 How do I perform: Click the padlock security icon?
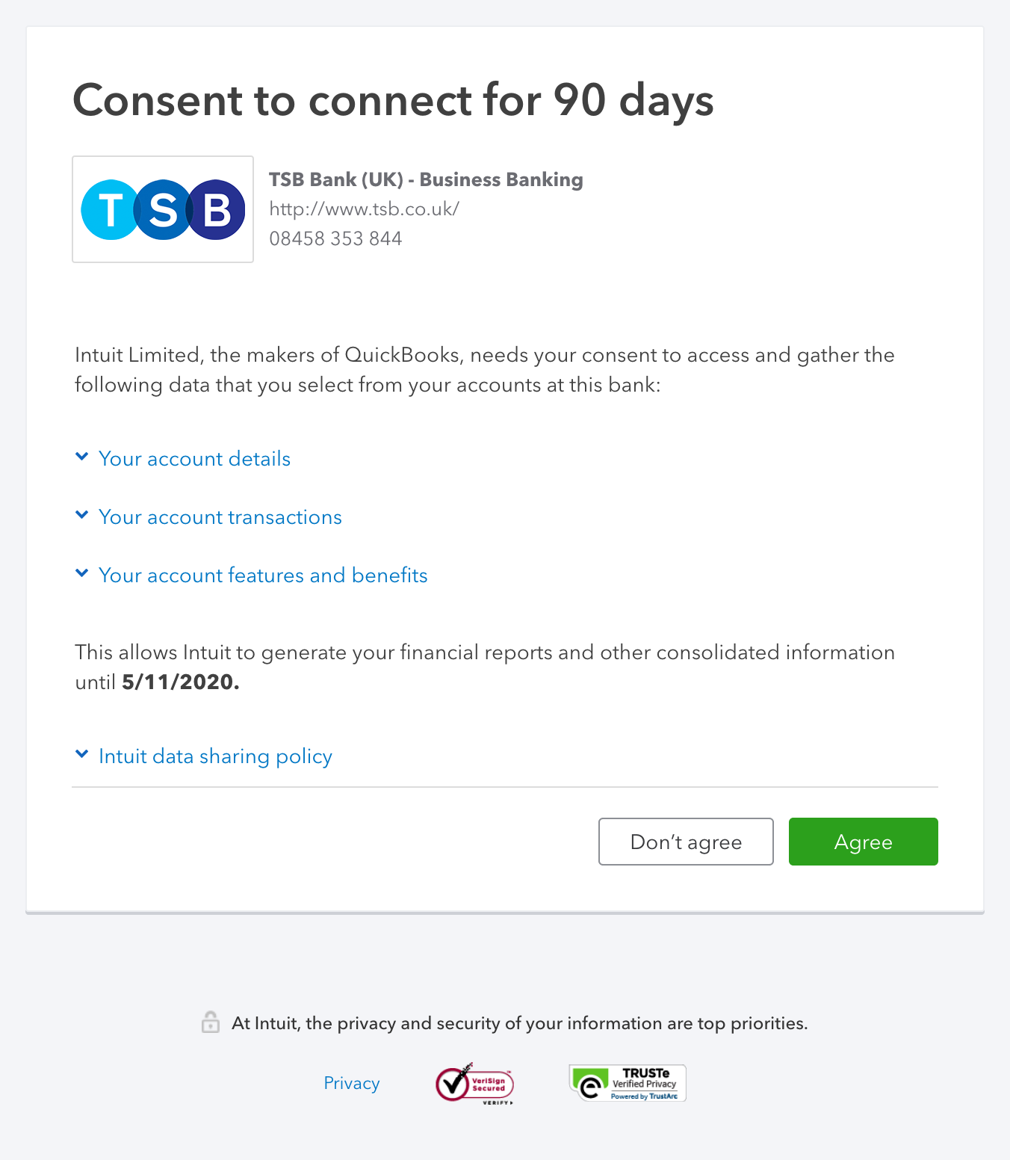(211, 1022)
